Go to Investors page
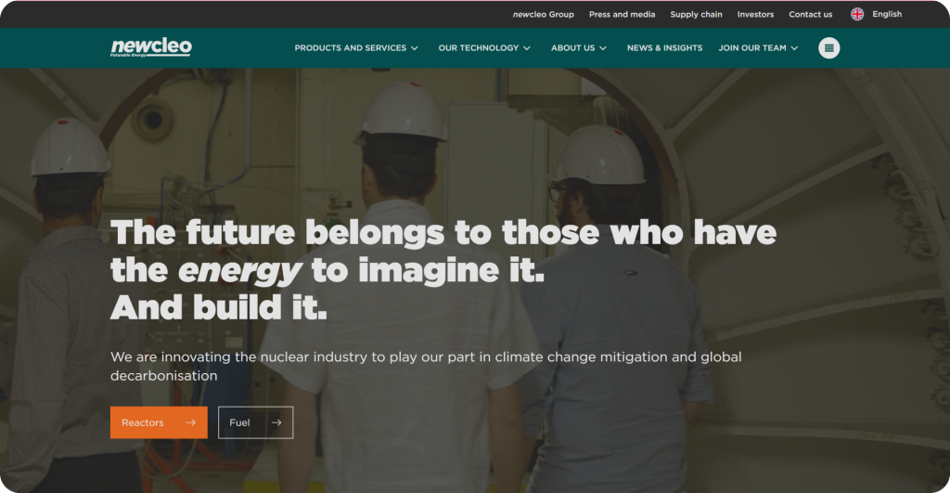 (x=755, y=15)
